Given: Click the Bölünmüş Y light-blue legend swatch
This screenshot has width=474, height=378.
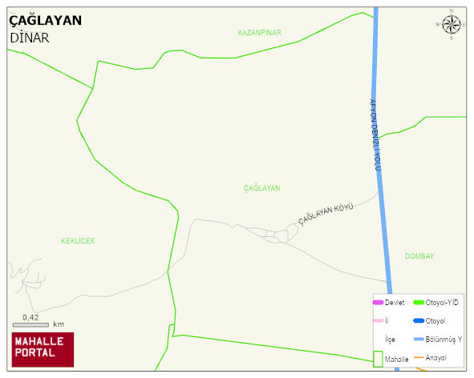Looking at the screenshot, I should (x=419, y=339).
